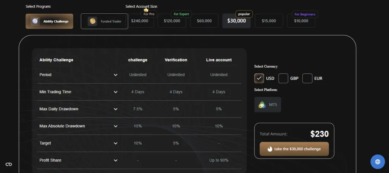Click the globe language icon button
The height and width of the screenshot is (173, 389).
378,162
